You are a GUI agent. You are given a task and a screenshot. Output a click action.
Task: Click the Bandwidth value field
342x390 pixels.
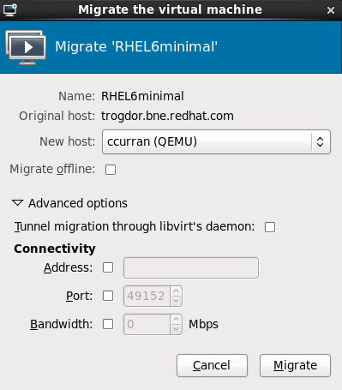[147, 325]
